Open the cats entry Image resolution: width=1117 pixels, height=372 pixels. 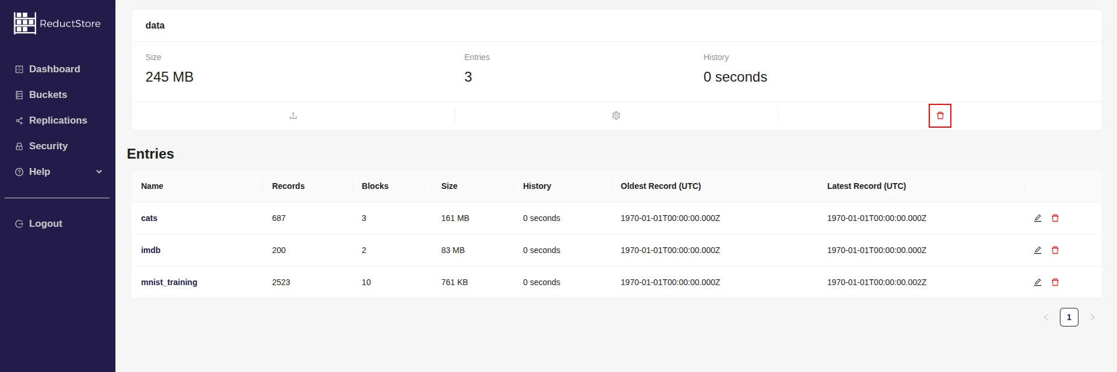coord(149,218)
